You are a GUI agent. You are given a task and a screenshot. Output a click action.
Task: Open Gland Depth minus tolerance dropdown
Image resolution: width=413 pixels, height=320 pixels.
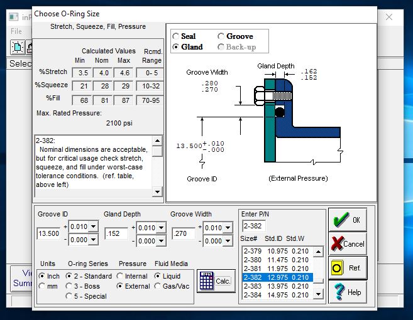coord(161,241)
